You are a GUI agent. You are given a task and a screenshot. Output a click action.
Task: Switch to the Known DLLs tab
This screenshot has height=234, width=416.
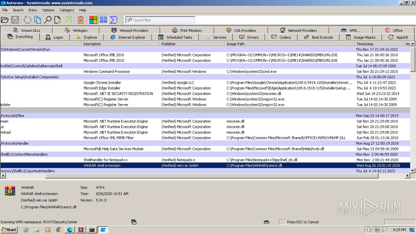[27, 30]
